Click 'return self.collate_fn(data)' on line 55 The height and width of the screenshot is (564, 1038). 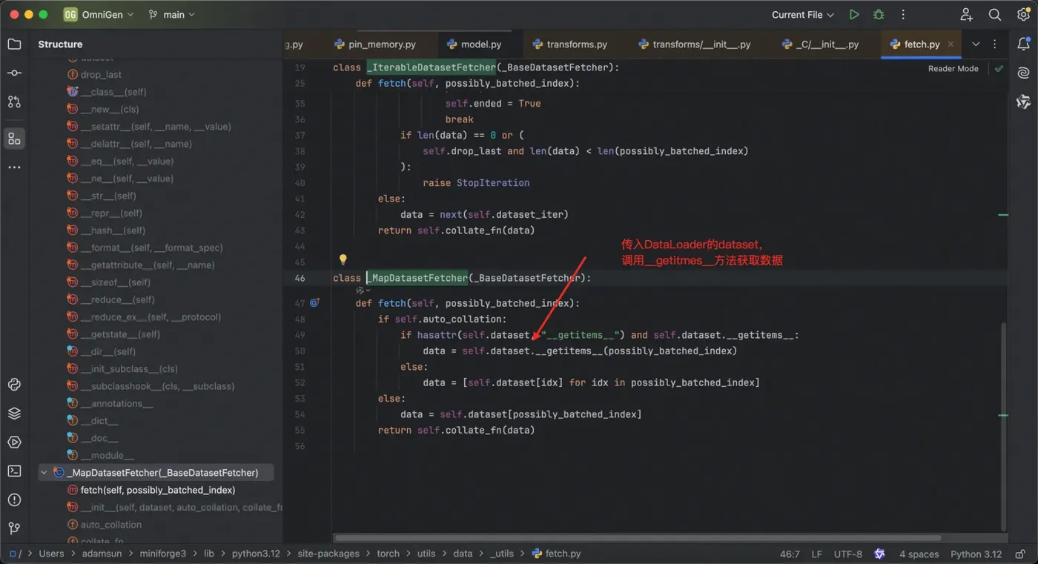coord(456,430)
